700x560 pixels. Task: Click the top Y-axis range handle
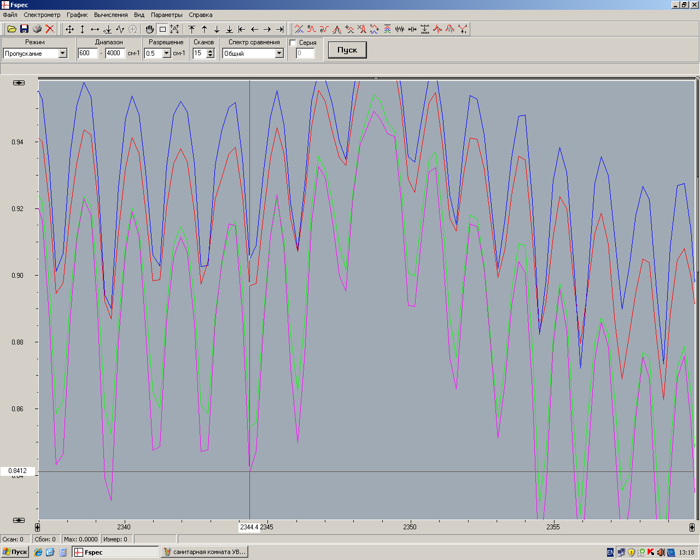coord(19,83)
